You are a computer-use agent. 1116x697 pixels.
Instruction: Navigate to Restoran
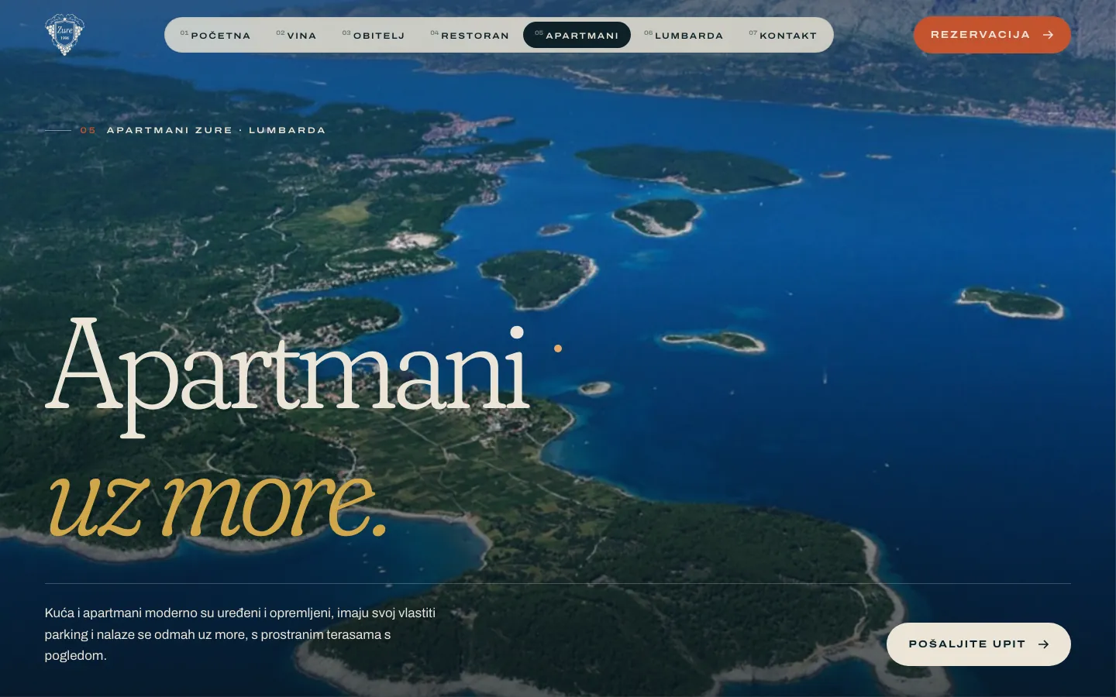470,35
